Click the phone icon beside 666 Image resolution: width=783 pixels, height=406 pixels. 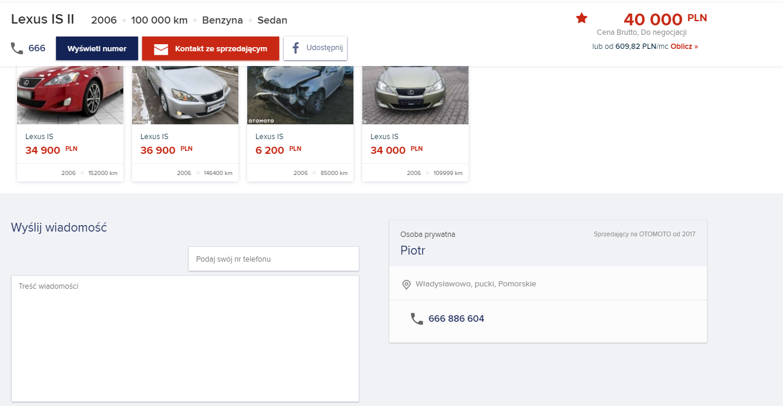coord(17,48)
